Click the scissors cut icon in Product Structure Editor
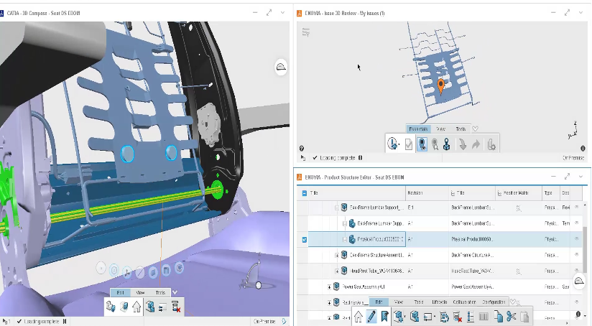This screenshot has width=592, height=326. 512,317
